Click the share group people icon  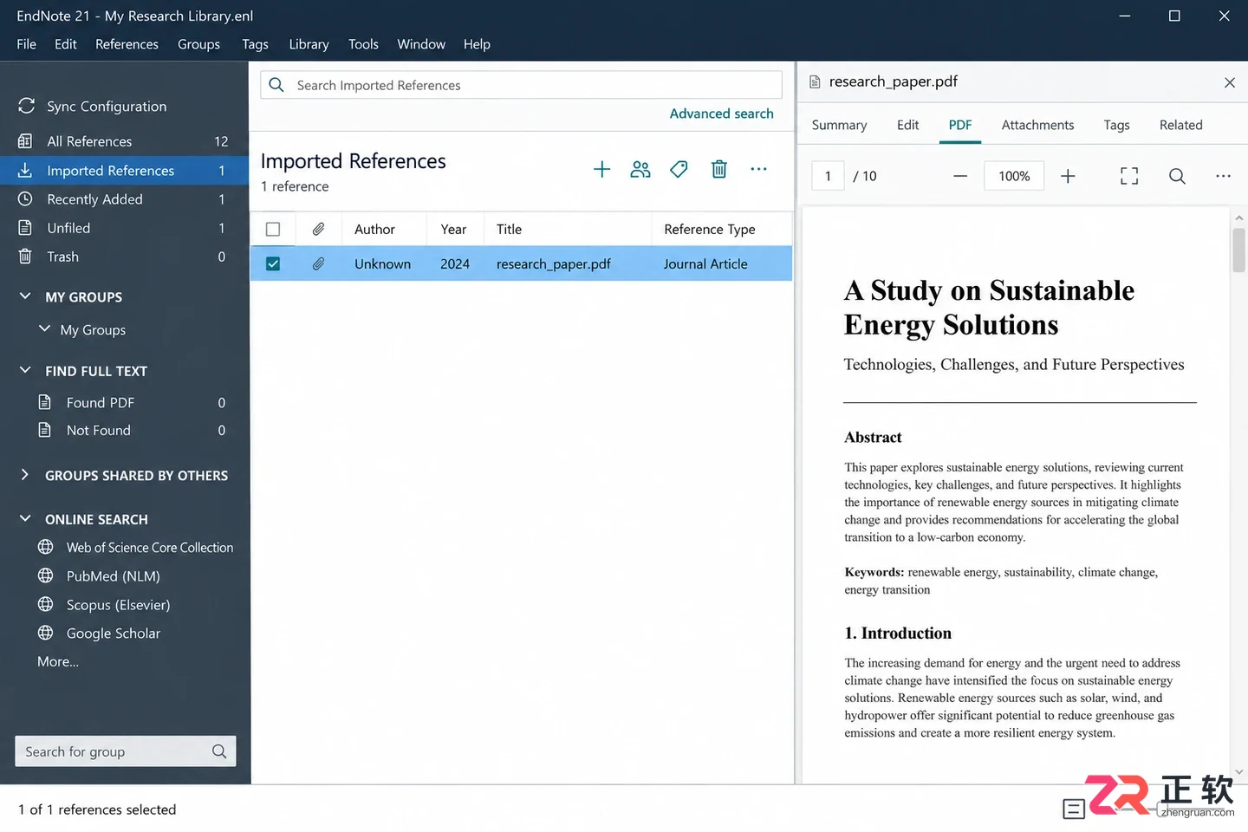(640, 170)
